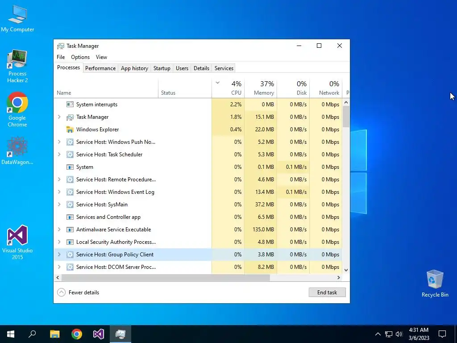Click the Antimalware Service Executable icon
457x343 pixels.
click(70, 230)
